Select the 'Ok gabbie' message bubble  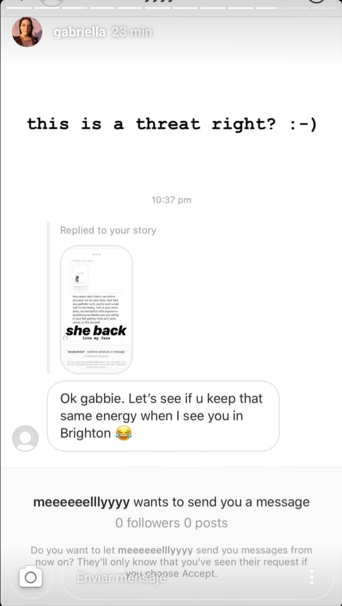[163, 416]
